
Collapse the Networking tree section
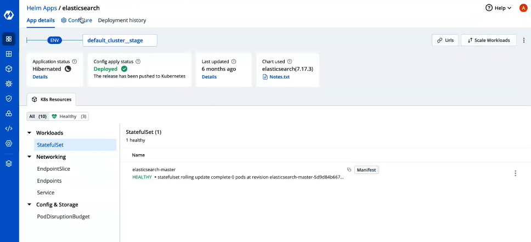click(x=29, y=157)
